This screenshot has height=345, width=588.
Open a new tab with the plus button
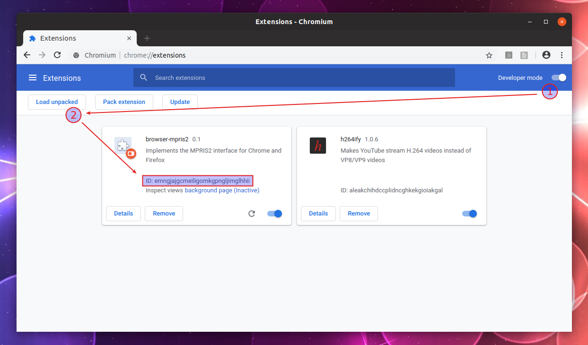coord(147,38)
